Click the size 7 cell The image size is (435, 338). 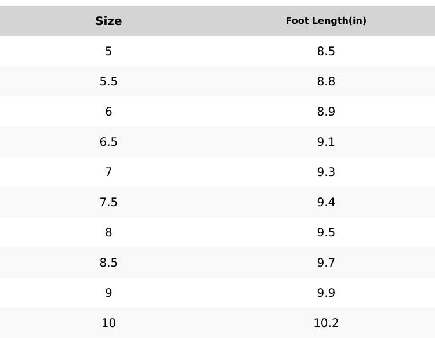[x=108, y=172]
